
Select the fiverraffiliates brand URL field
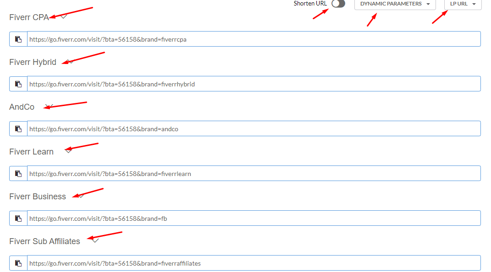point(254,263)
